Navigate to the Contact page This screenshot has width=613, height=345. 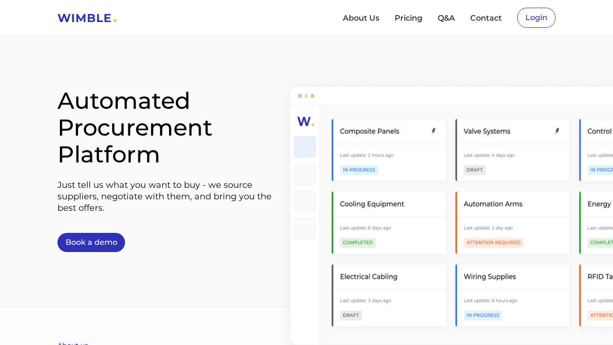pyautogui.click(x=486, y=18)
